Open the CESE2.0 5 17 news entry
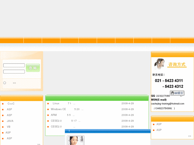The height and width of the screenshot is (145, 194). pos(66,121)
